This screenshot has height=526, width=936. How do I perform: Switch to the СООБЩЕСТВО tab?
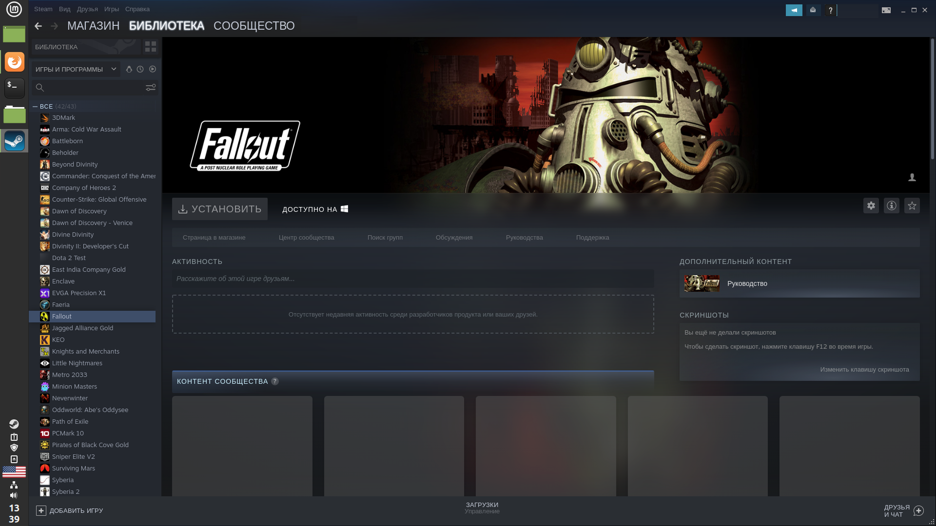[254, 26]
